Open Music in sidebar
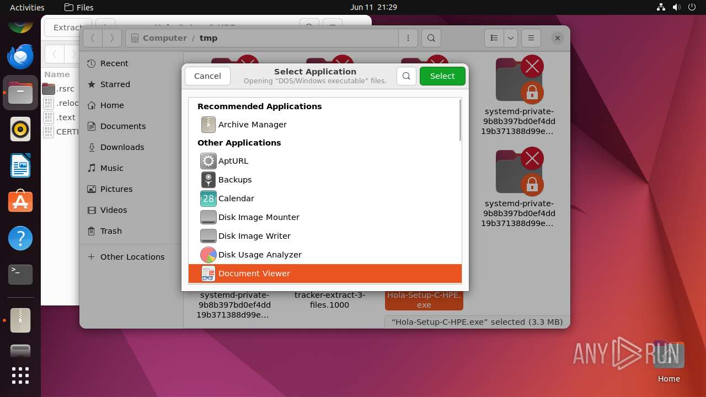 (x=131, y=168)
